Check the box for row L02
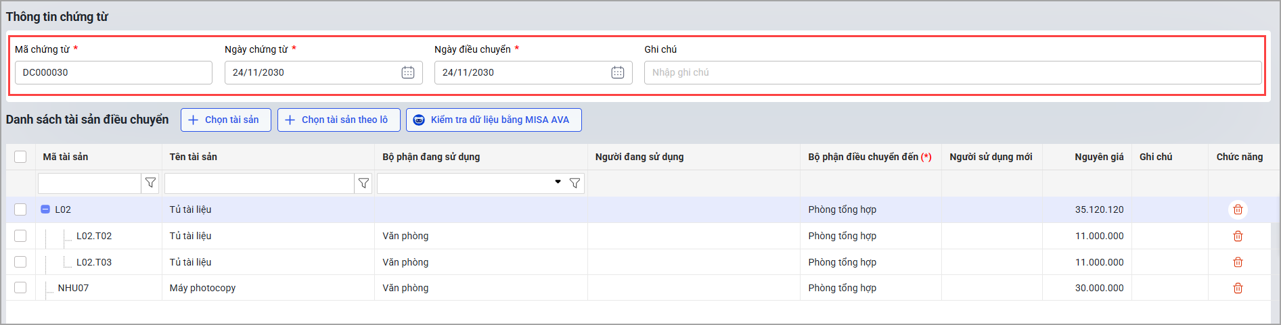 [20, 209]
